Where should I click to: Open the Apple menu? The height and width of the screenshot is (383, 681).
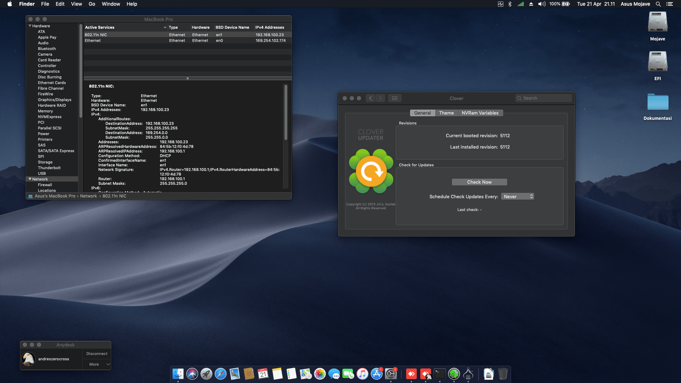click(x=10, y=4)
